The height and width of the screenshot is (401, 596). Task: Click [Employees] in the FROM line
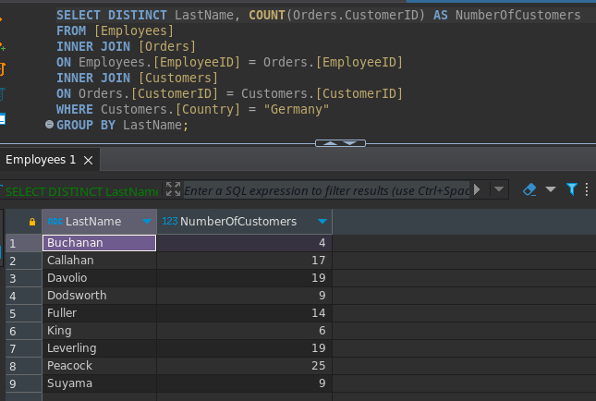coord(134,30)
